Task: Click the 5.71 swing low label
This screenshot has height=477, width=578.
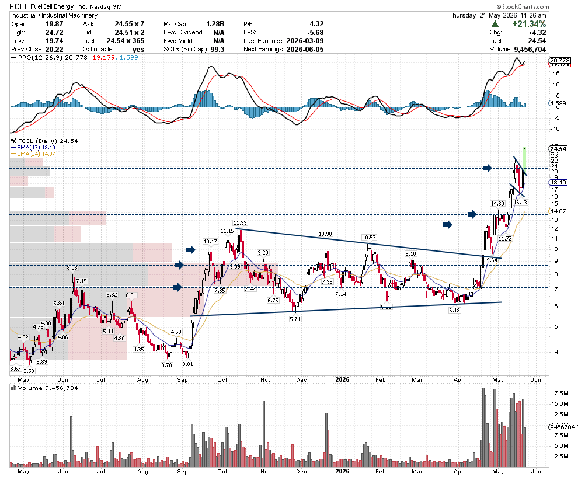Action: pyautogui.click(x=295, y=319)
